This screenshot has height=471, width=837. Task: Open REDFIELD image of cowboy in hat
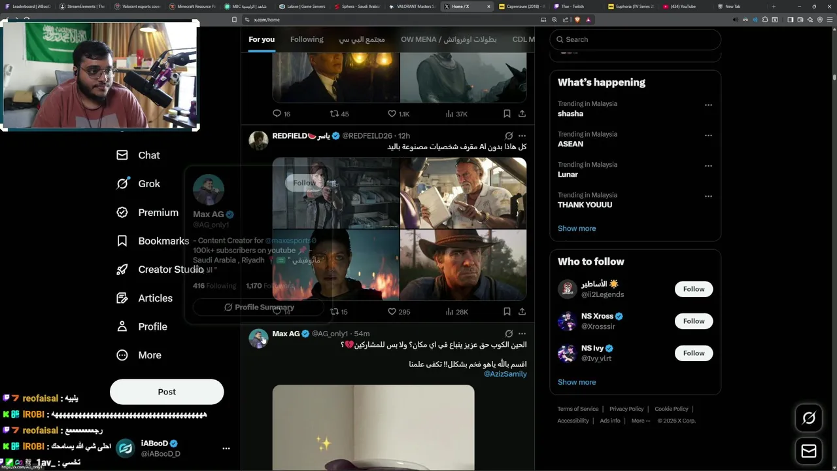[x=463, y=265]
